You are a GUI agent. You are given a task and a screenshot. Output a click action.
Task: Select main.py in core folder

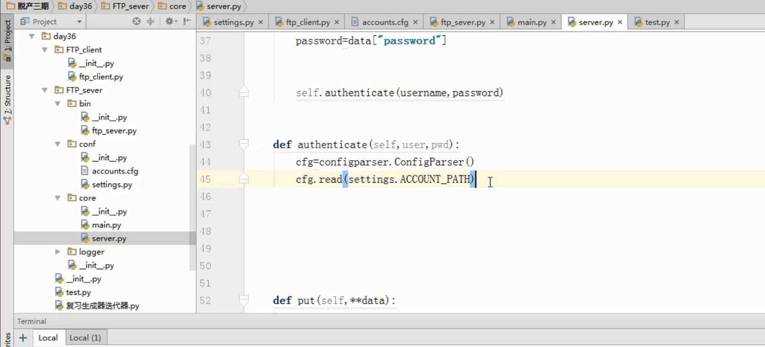[106, 225]
